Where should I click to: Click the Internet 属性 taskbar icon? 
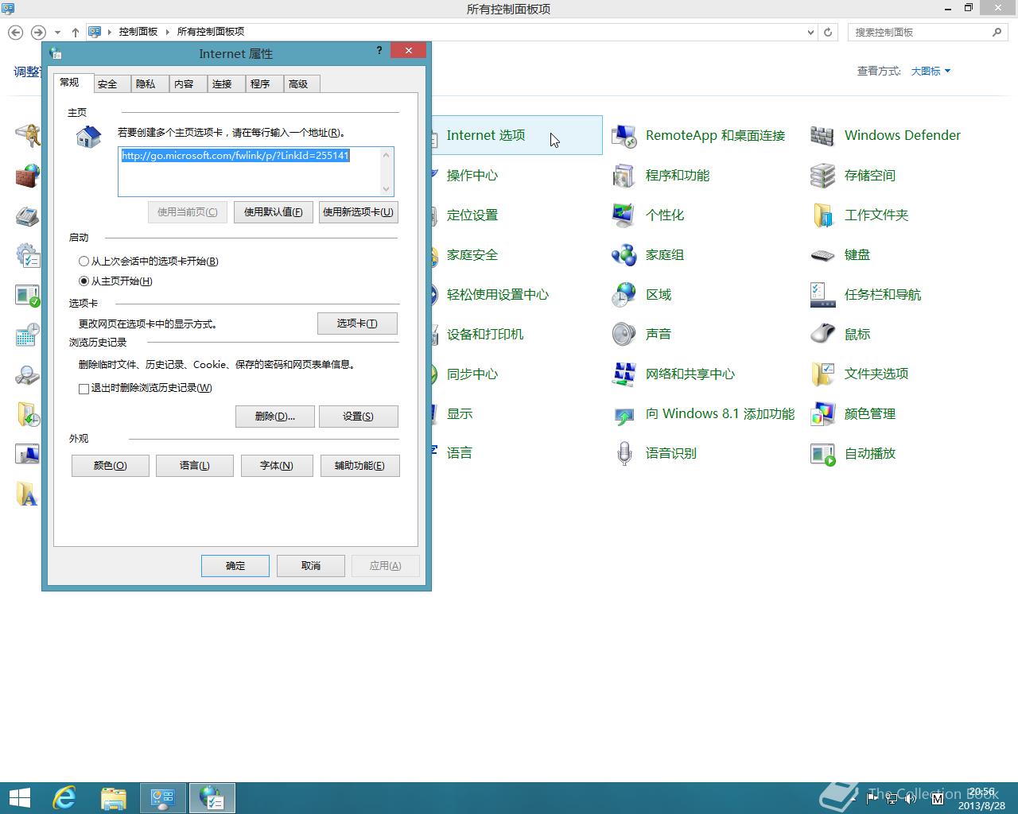(212, 797)
